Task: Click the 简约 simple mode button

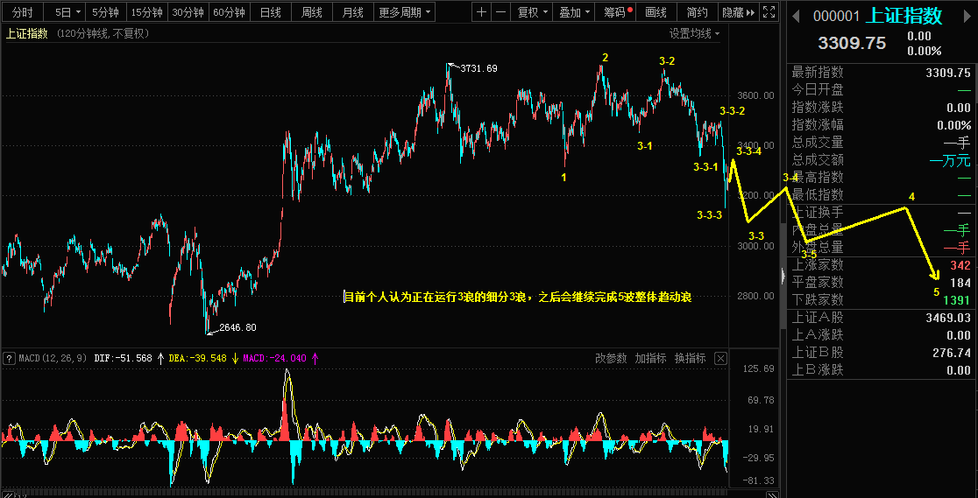Action: tap(697, 12)
